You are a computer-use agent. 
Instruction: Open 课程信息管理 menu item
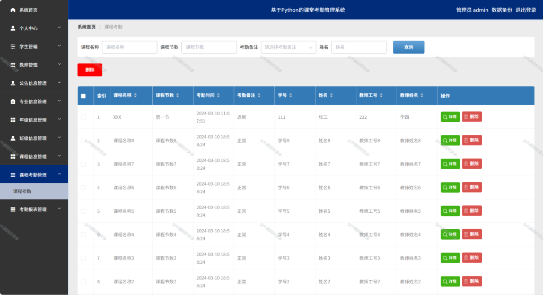click(x=34, y=157)
